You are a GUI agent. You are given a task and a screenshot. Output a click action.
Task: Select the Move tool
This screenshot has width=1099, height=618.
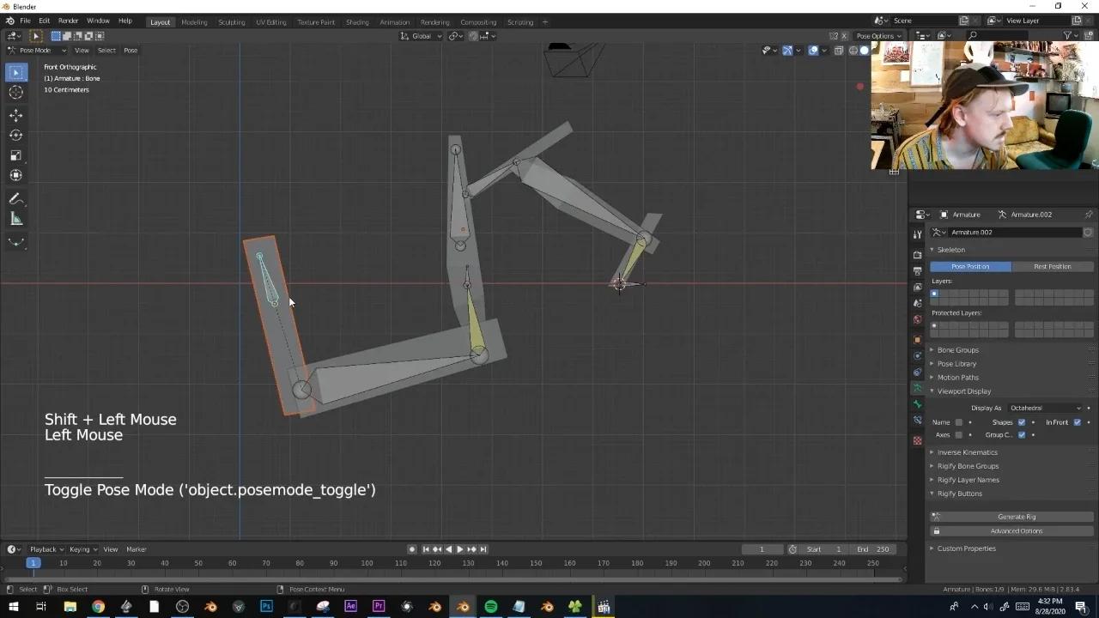pos(15,113)
